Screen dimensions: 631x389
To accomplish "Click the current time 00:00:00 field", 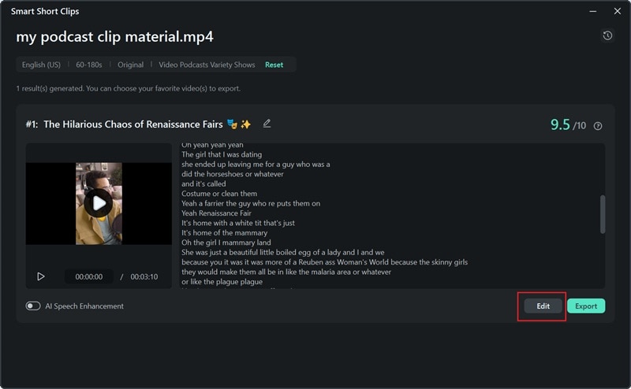I will pyautogui.click(x=89, y=277).
